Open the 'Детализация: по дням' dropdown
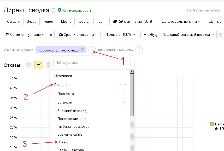 click(181, 21)
